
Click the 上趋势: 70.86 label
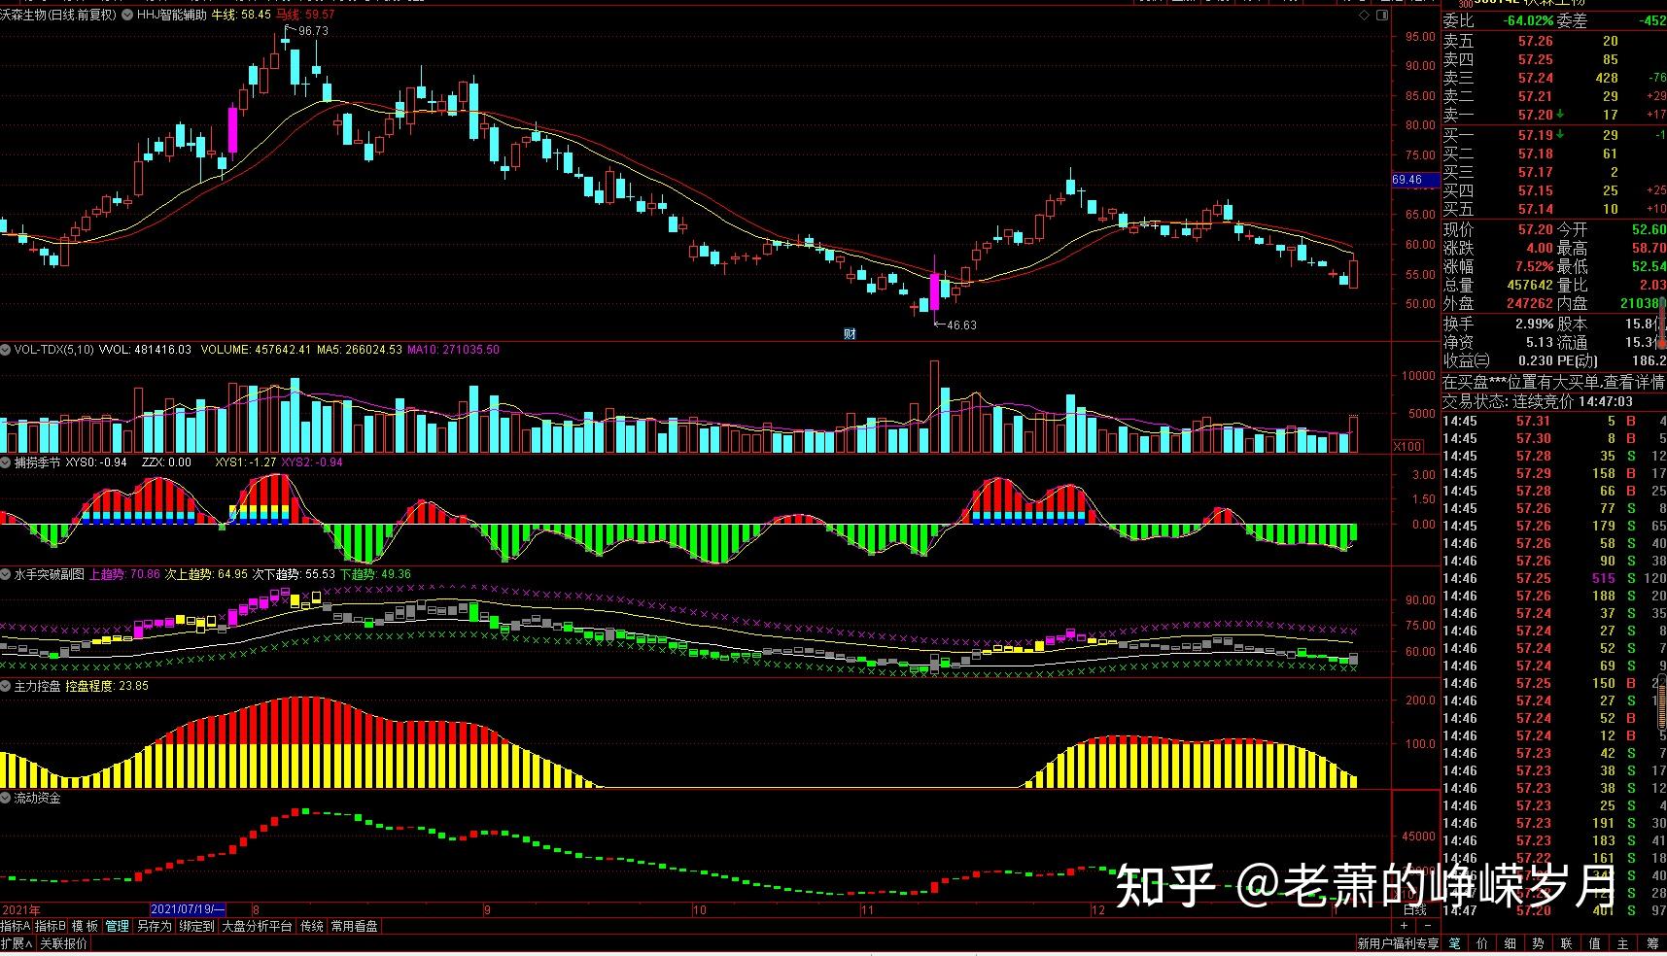124,574
